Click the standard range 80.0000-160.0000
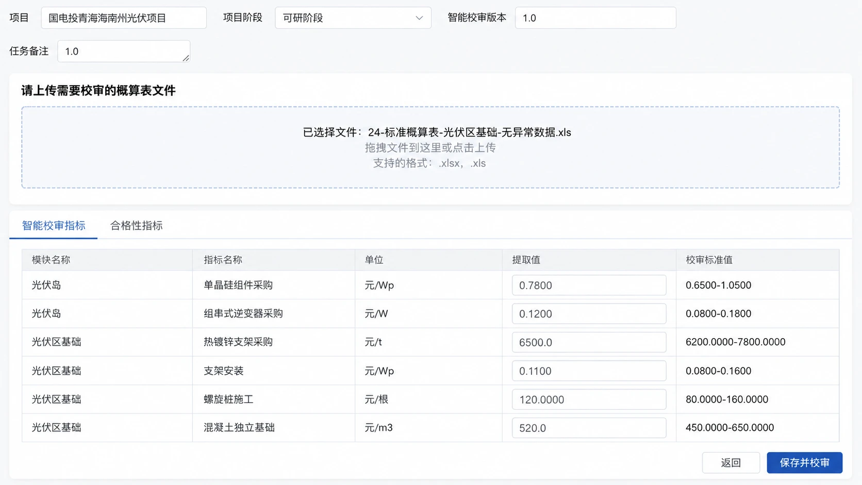Screen dimensions: 862x485 pyautogui.click(x=727, y=399)
